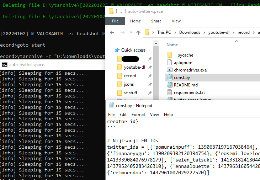The image size is (260, 180).
Task: Select requirements.txt in file list
Action: 189,92
